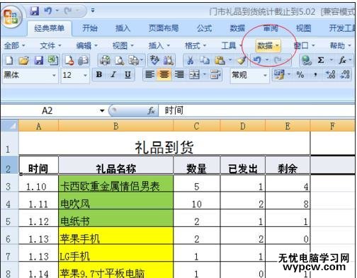Click the formula bar input showing 时间

click(x=256, y=110)
